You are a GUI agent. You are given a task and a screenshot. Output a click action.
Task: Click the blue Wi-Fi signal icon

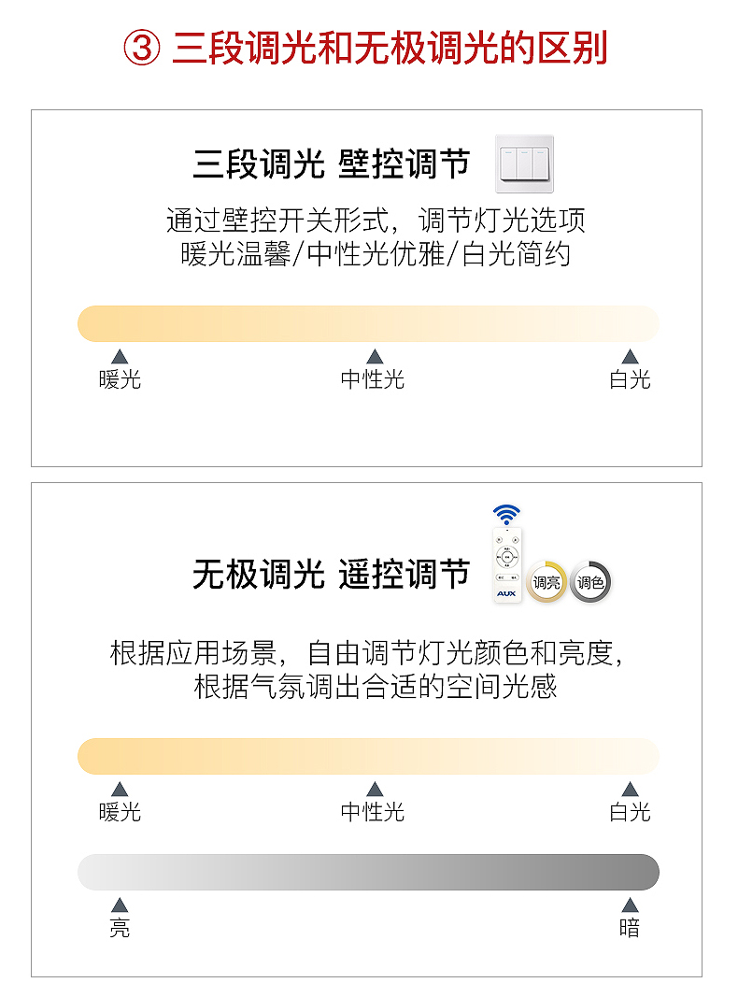pyautogui.click(x=506, y=515)
